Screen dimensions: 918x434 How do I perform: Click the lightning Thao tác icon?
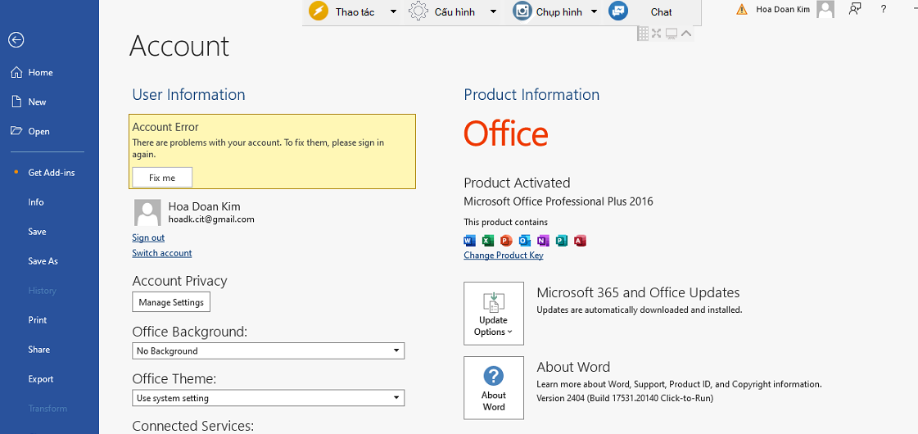tap(319, 11)
